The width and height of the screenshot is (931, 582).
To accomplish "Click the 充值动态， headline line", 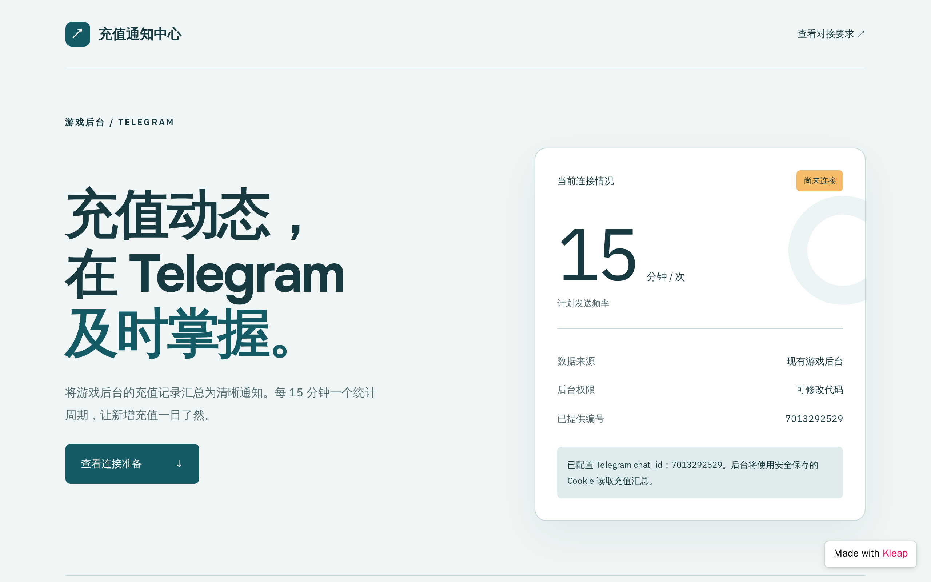I will coord(184,214).
